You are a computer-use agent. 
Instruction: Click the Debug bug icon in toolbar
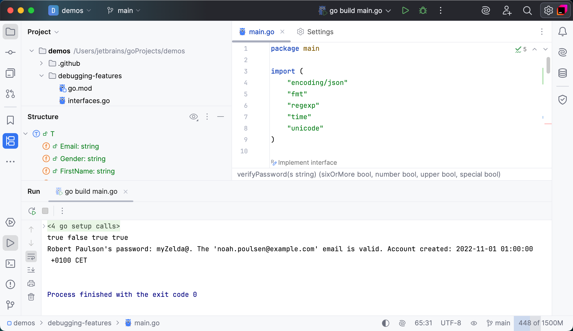tap(423, 11)
